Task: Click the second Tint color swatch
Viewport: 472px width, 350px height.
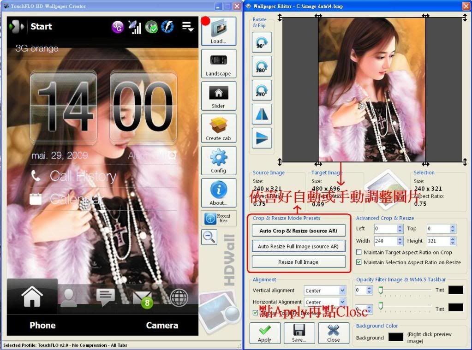Action: tap(456, 308)
